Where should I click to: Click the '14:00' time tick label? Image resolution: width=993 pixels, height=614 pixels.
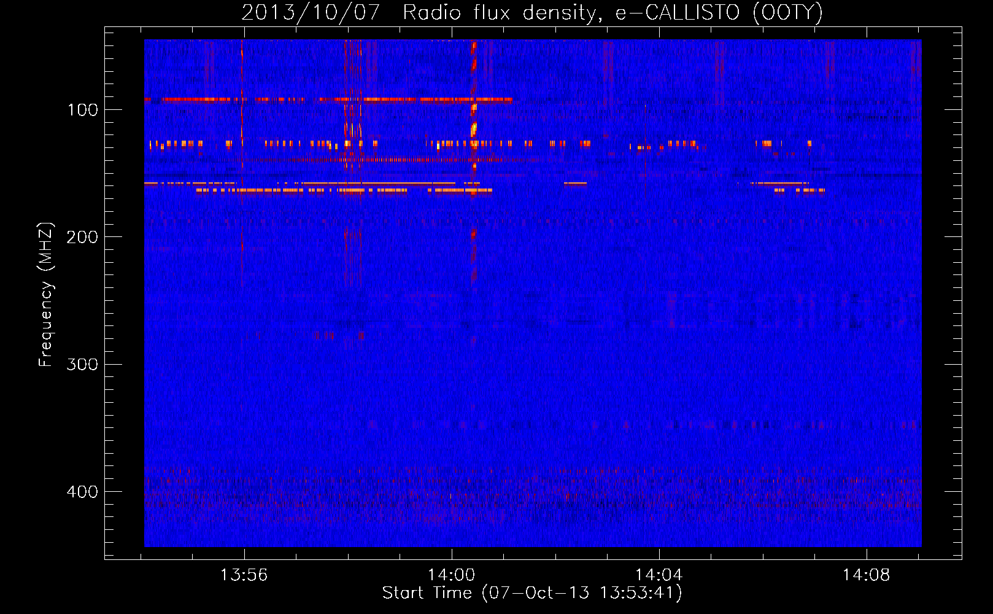coord(452,575)
